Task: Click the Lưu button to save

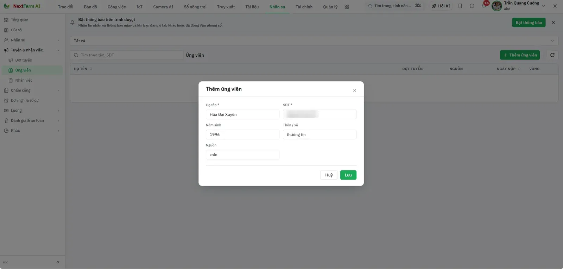Action: (x=348, y=175)
